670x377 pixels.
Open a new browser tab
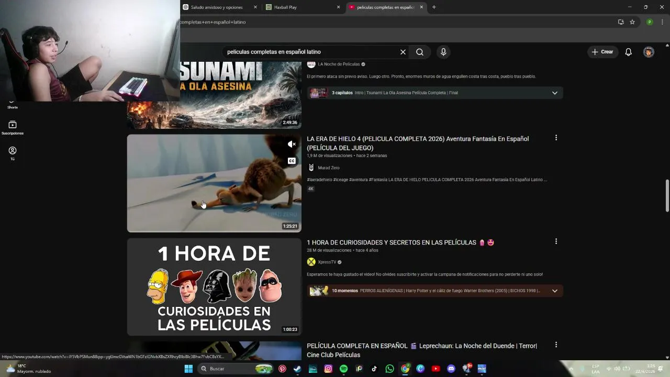[434, 7]
